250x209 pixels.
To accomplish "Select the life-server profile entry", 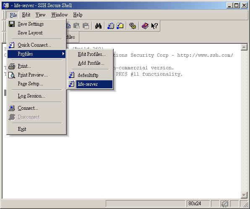I will click(90, 84).
